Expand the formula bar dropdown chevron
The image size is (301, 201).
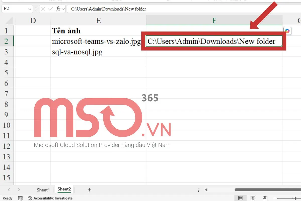pyautogui.click(x=63, y=9)
